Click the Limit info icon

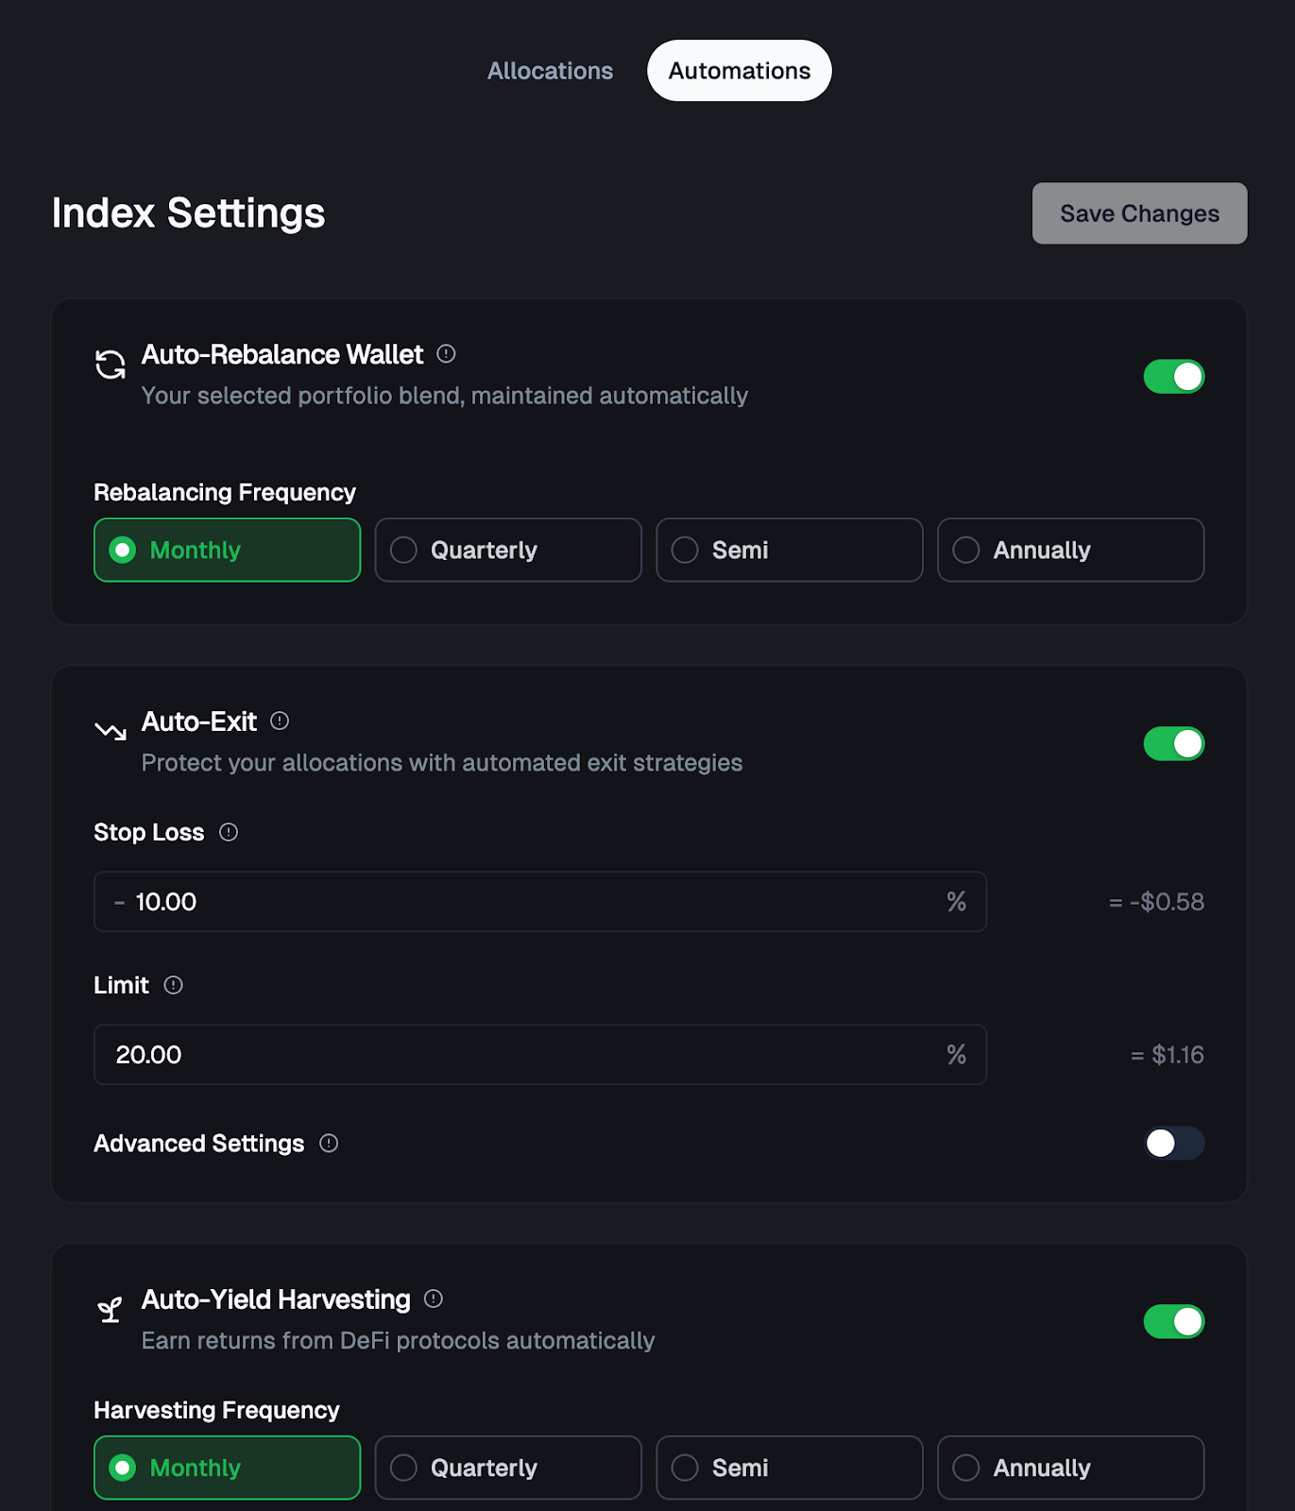174,985
